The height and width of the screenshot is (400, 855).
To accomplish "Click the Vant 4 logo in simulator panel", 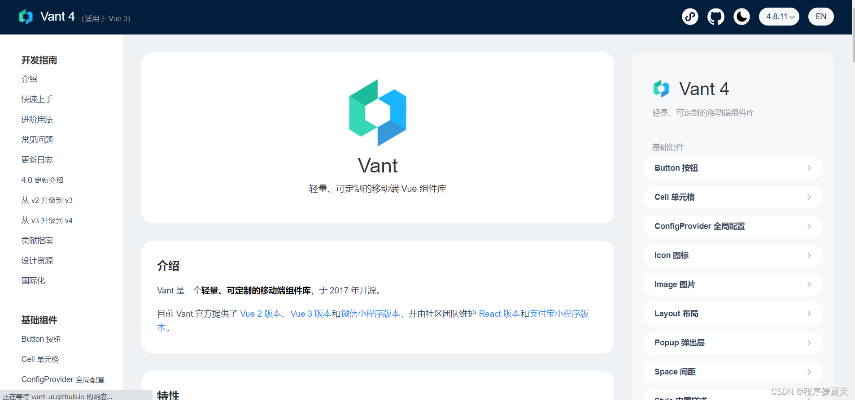I will tap(661, 89).
